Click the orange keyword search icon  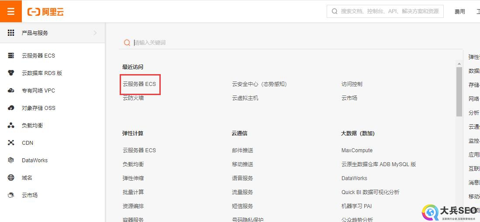point(127,42)
